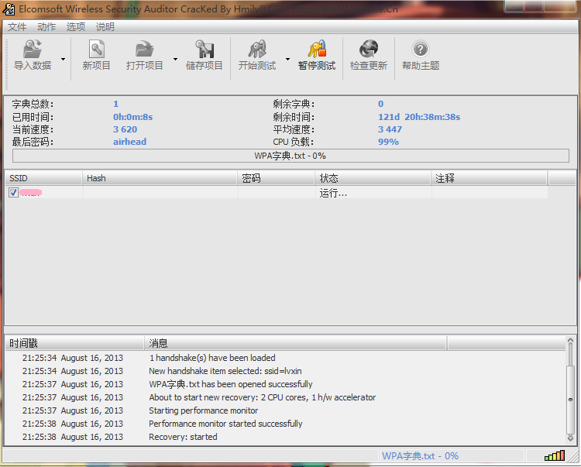Expand the 开始测试 dropdown arrow
This screenshot has width=581, height=467.
[287, 60]
